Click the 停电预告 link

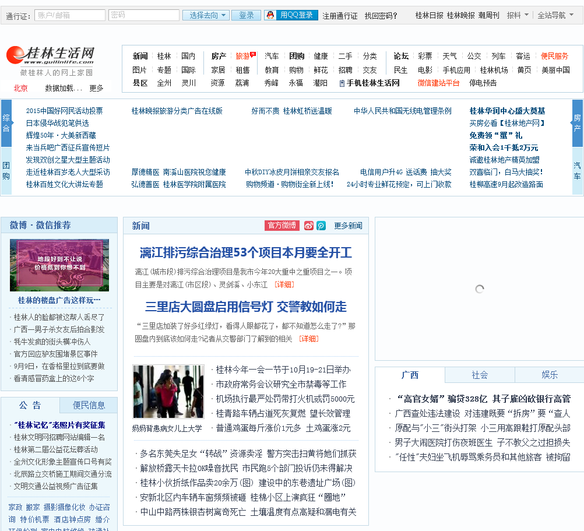pos(483,83)
